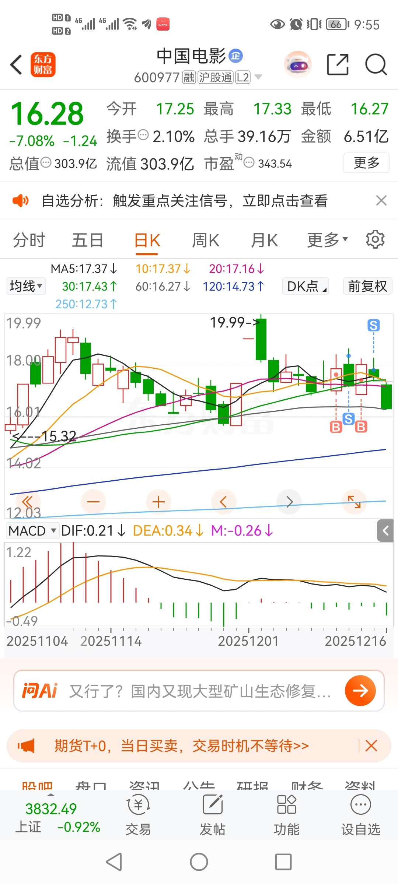Image resolution: width=398 pixels, height=884 pixels.
Task: Tap the current price 16.28
Action: pyautogui.click(x=47, y=113)
